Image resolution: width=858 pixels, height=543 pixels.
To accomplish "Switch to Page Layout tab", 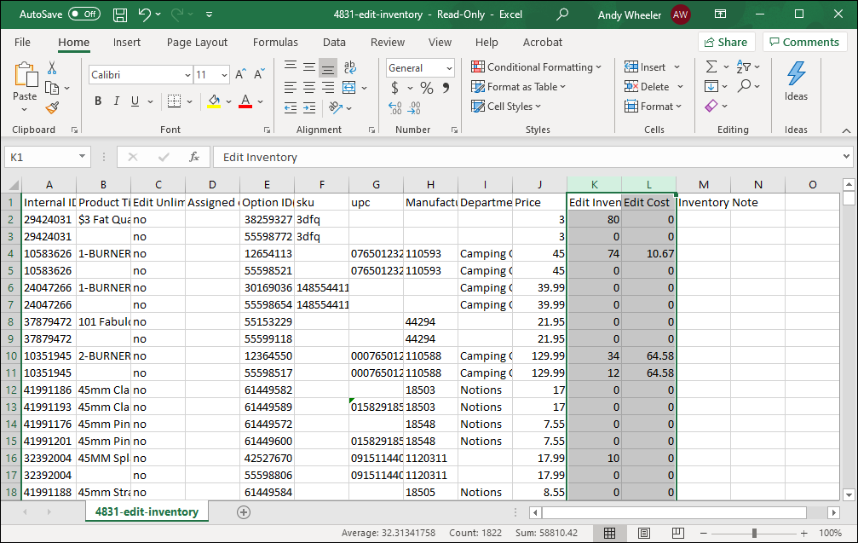I will pyautogui.click(x=197, y=43).
